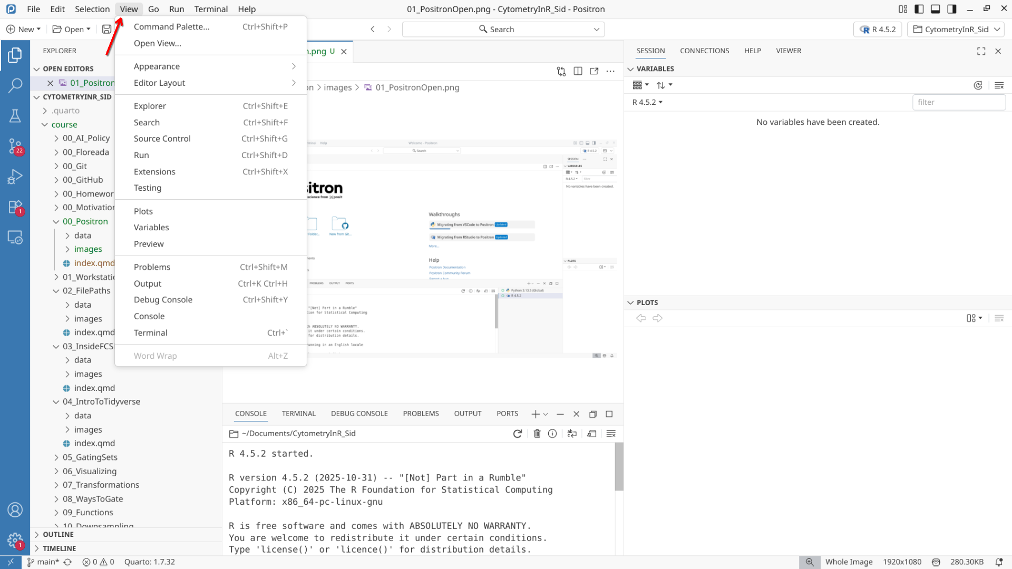Open the R 4.5.2 interpreter dropdown

[878, 30]
